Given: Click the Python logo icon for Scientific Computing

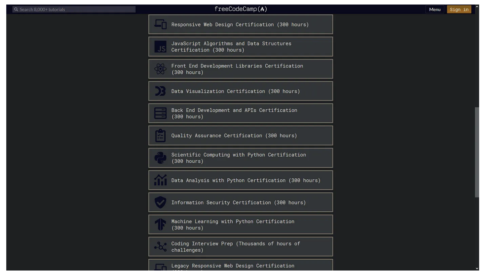Looking at the screenshot, I should pyautogui.click(x=160, y=158).
